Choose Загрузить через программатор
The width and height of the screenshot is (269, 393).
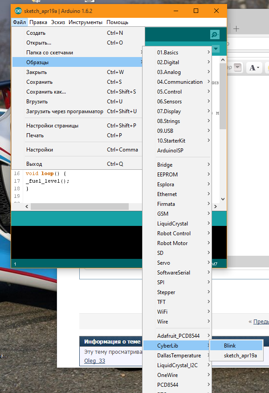pyautogui.click(x=65, y=111)
